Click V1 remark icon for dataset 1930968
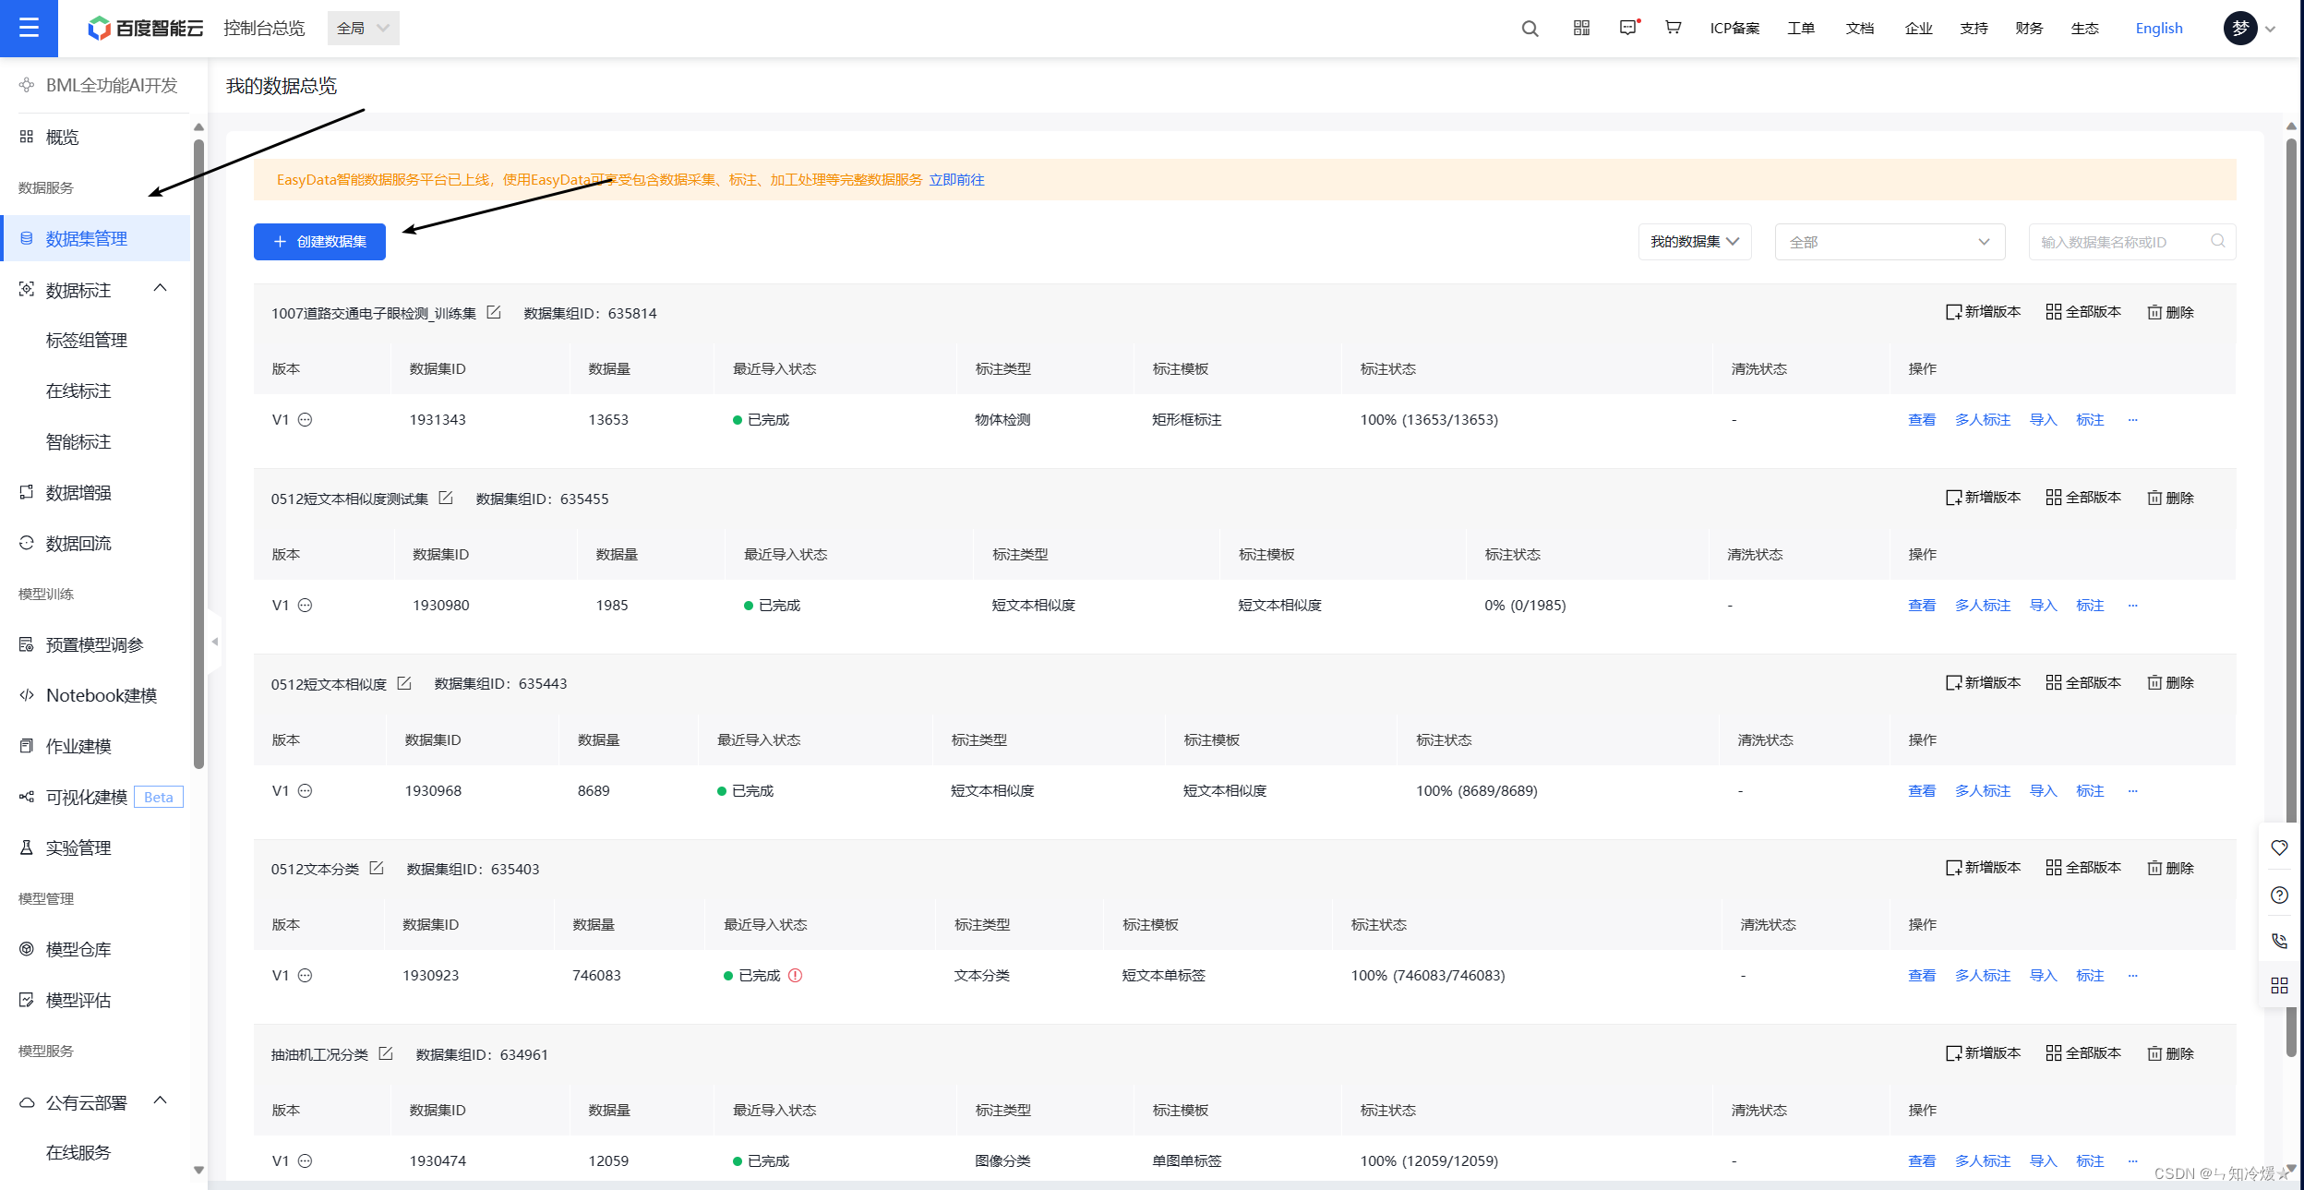Screen dimensions: 2304x1190 click(x=306, y=790)
